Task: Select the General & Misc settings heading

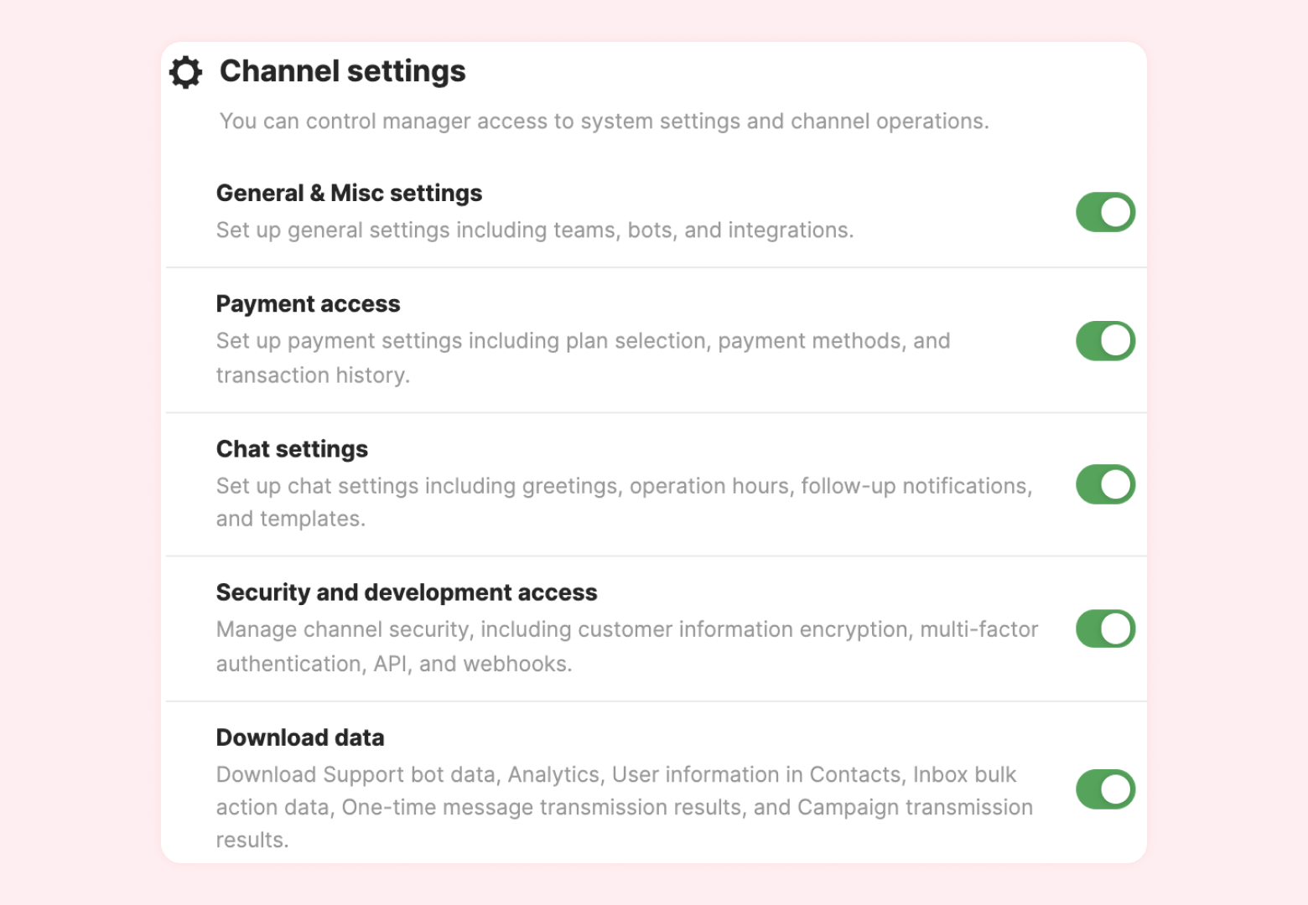Action: point(349,193)
